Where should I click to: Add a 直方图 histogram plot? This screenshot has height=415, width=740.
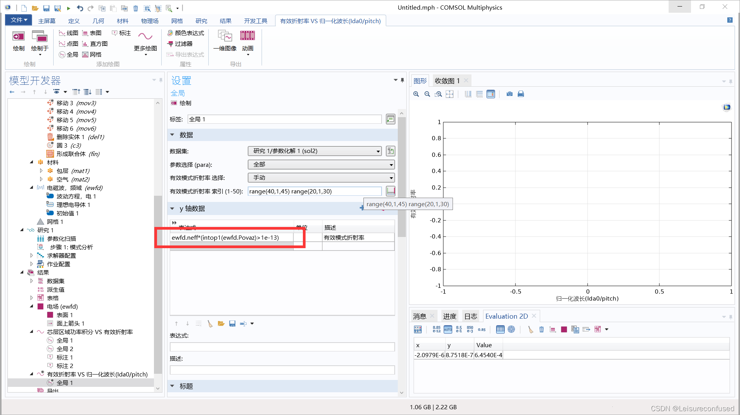click(x=95, y=44)
